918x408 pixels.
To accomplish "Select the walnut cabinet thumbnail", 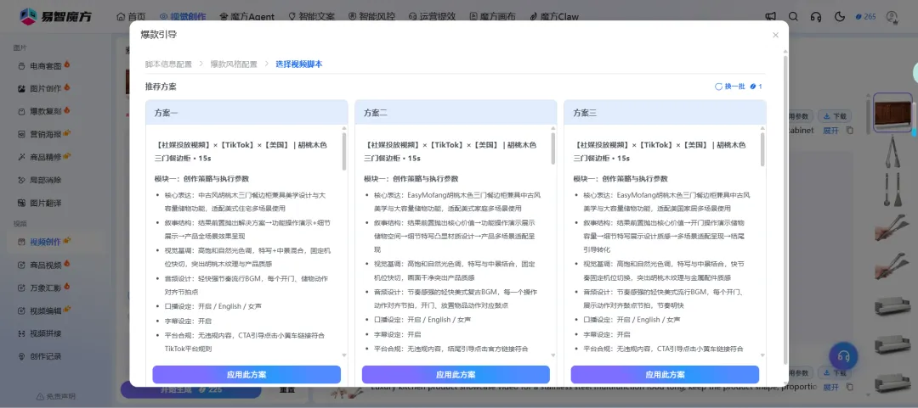I will pyautogui.click(x=892, y=113).
